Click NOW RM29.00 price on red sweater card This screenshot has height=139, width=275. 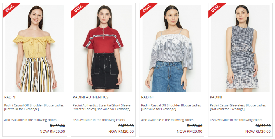click(121, 131)
